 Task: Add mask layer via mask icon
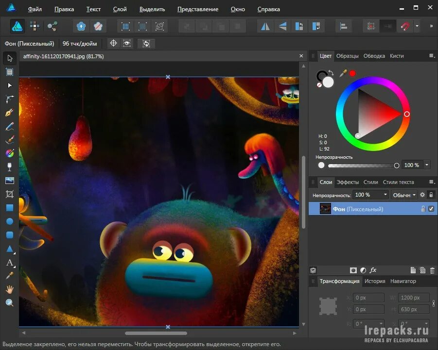pyautogui.click(x=353, y=270)
